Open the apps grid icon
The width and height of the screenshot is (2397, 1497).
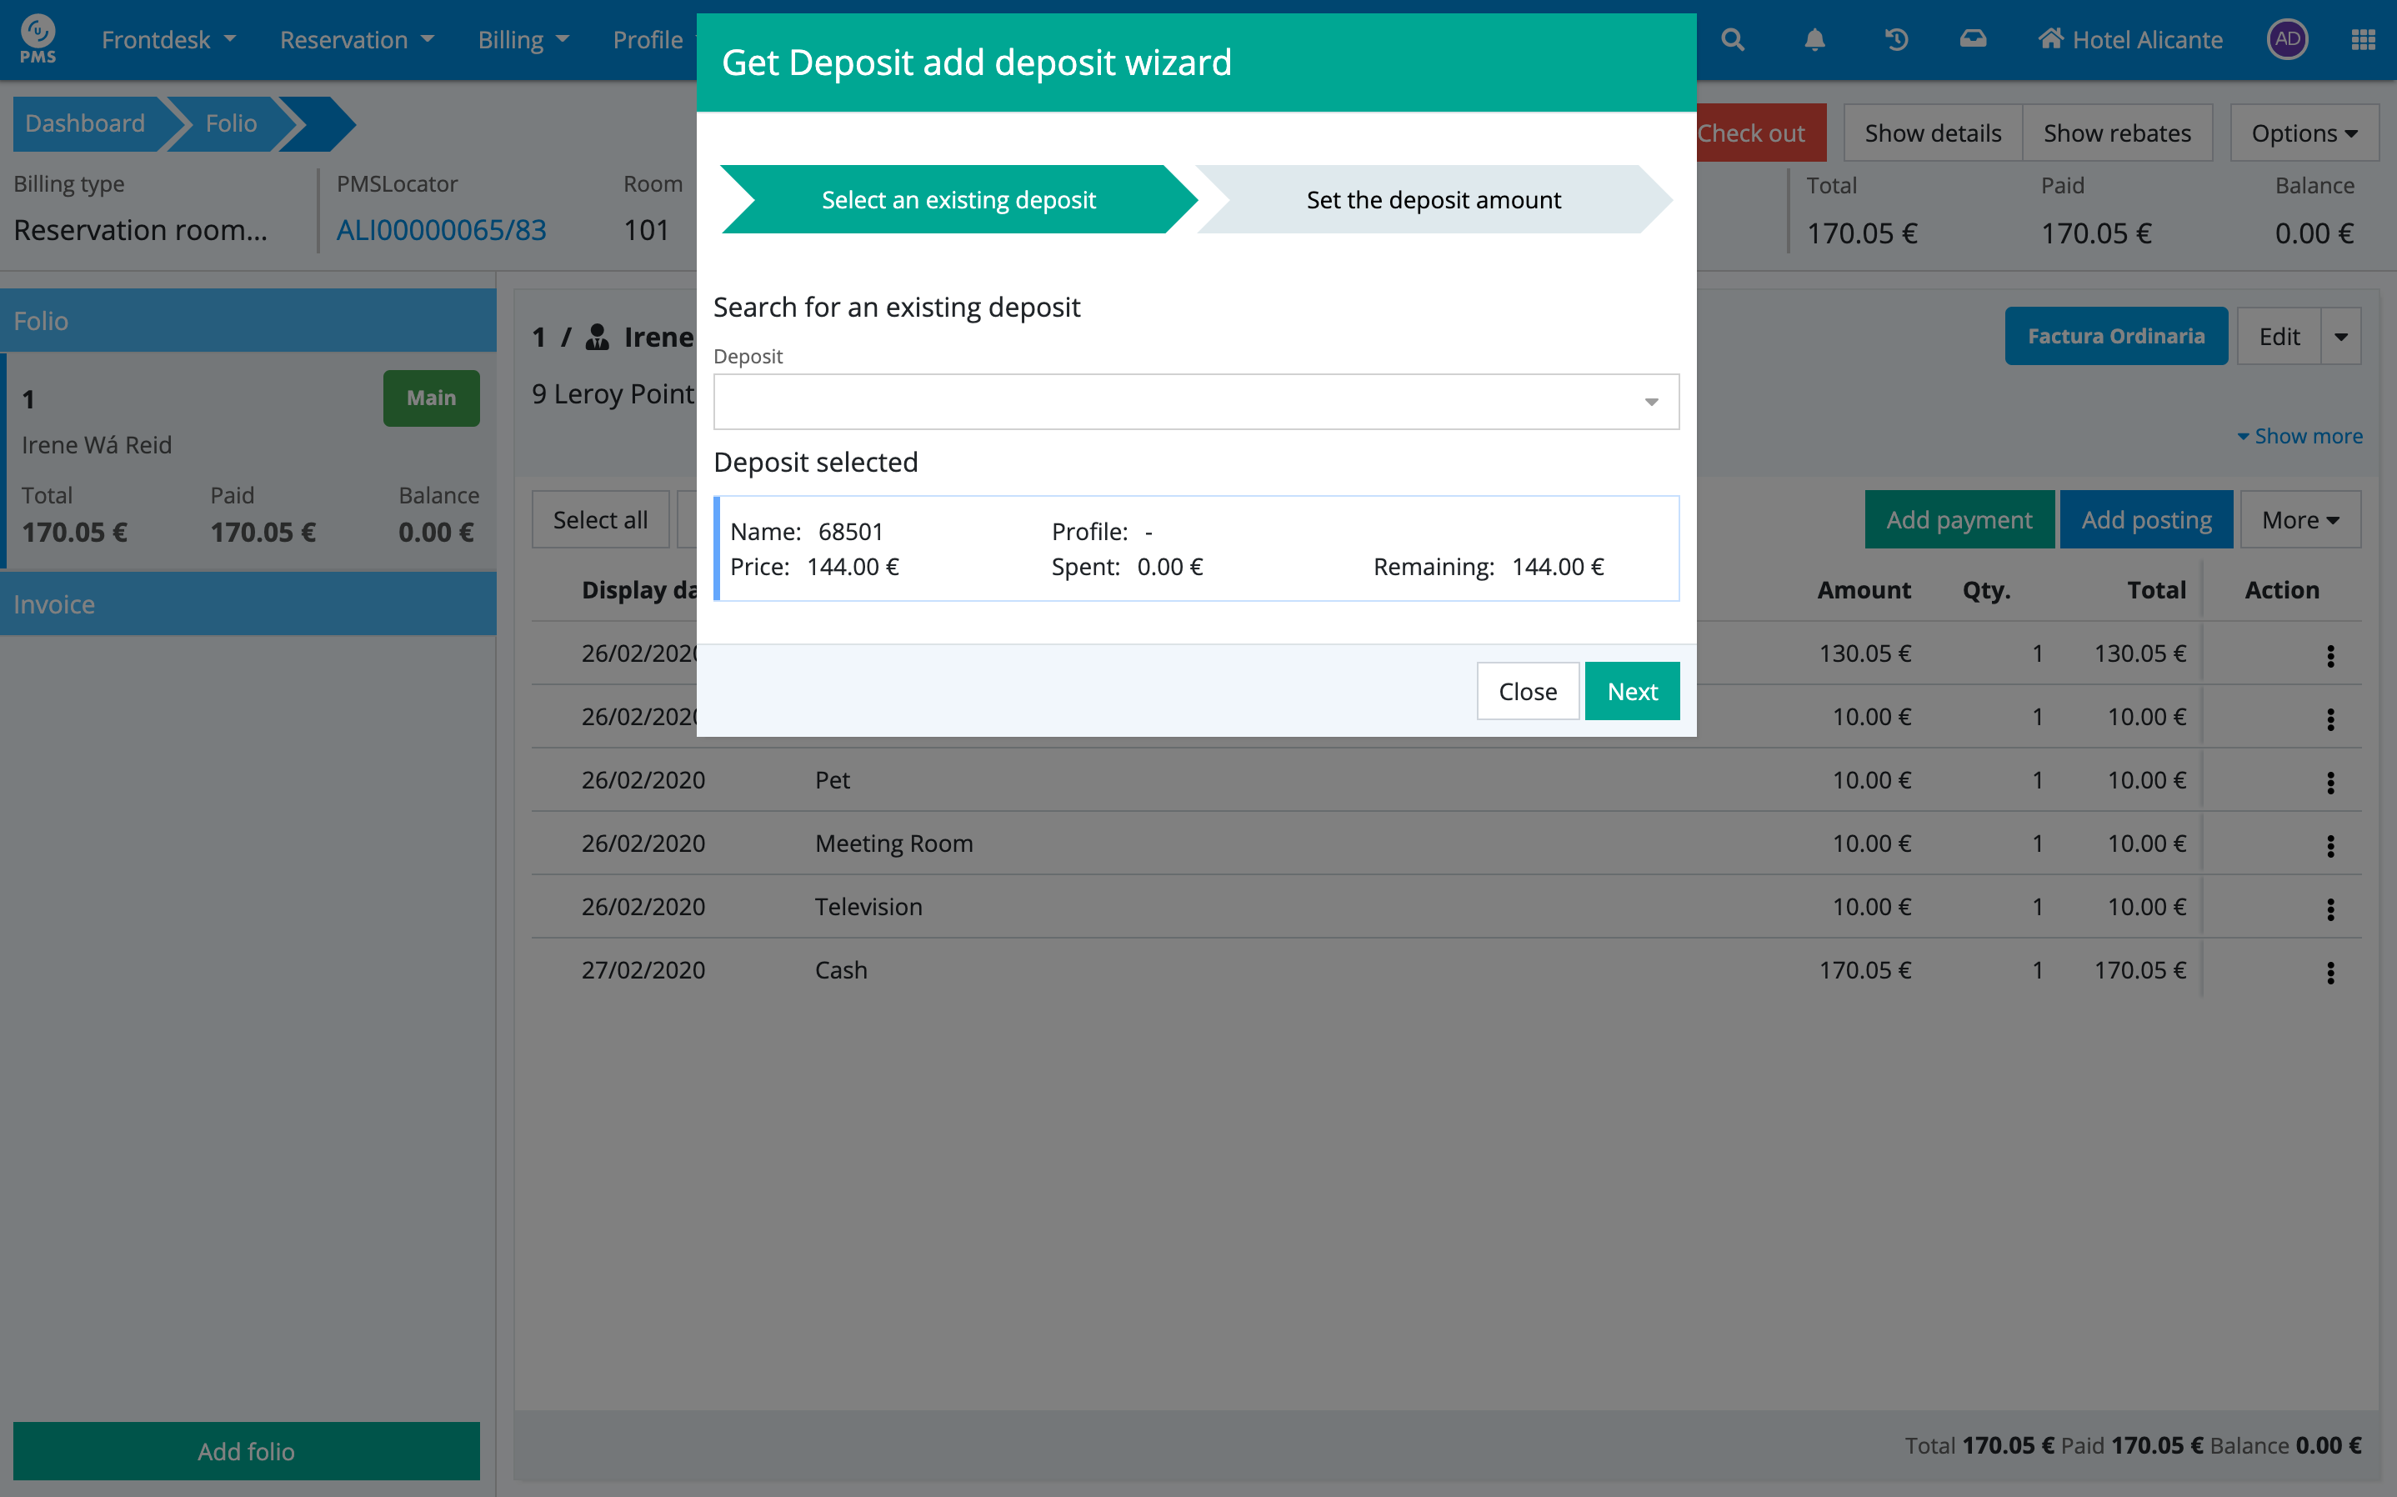tap(2362, 40)
